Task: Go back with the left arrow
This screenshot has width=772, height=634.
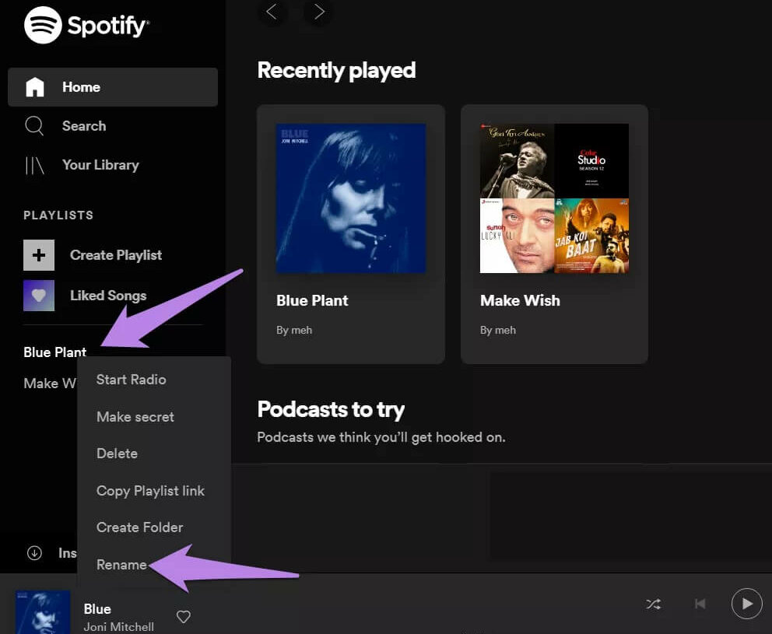Action: click(x=272, y=12)
